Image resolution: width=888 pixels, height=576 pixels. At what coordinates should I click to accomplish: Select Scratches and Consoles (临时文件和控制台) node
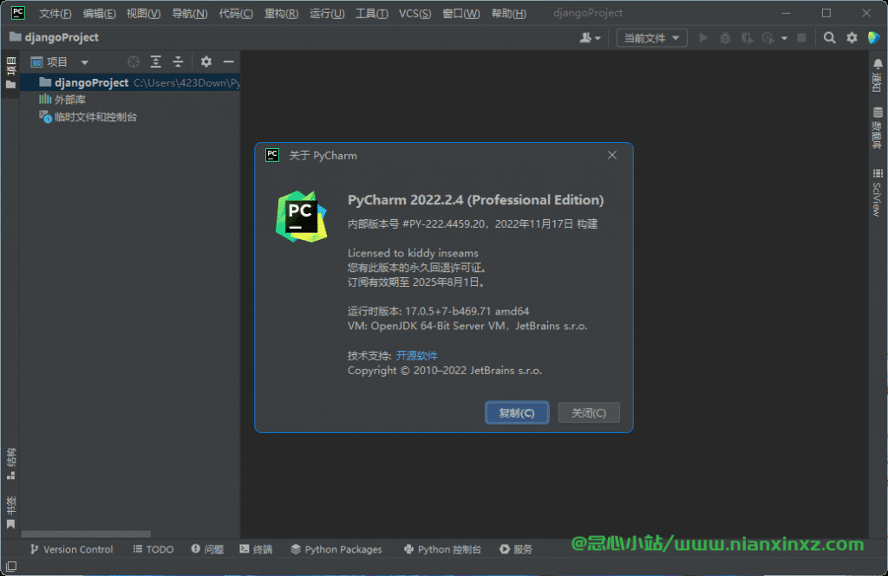[x=88, y=117]
